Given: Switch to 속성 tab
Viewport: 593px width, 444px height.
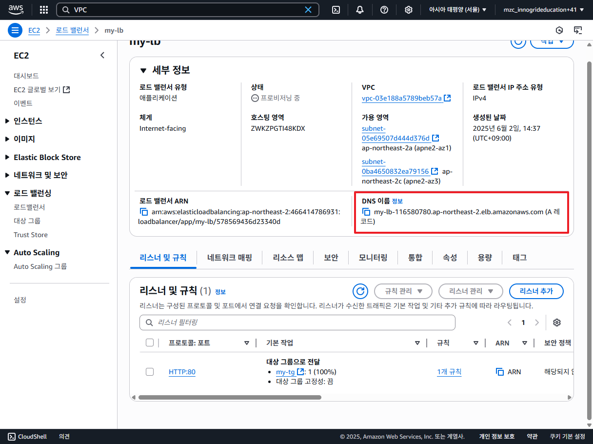Looking at the screenshot, I should [450, 258].
